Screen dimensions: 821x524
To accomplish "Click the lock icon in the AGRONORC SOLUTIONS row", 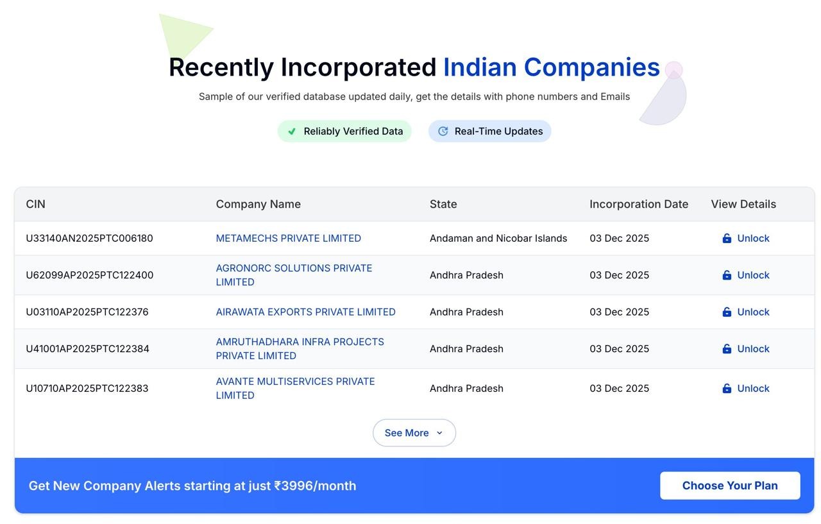I will pos(727,275).
